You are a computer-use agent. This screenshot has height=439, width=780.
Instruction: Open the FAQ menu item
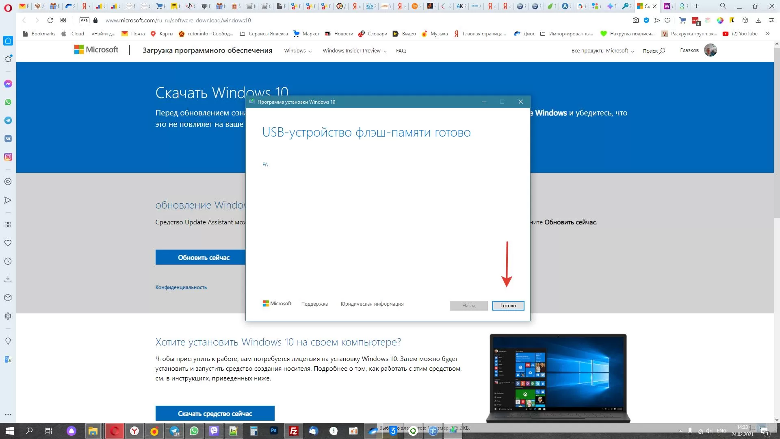[401, 51]
